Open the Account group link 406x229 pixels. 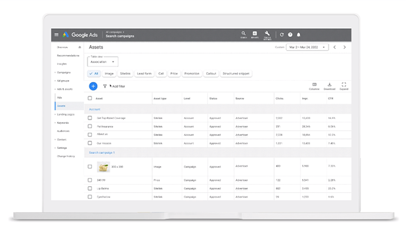94,109
